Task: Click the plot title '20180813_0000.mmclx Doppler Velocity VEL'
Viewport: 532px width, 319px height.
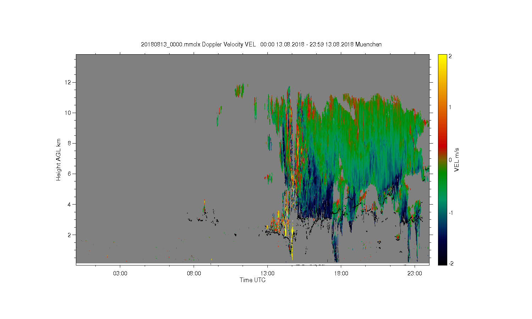Action: click(x=198, y=45)
